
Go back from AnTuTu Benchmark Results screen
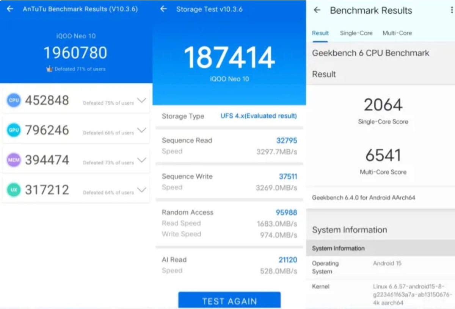coord(10,9)
